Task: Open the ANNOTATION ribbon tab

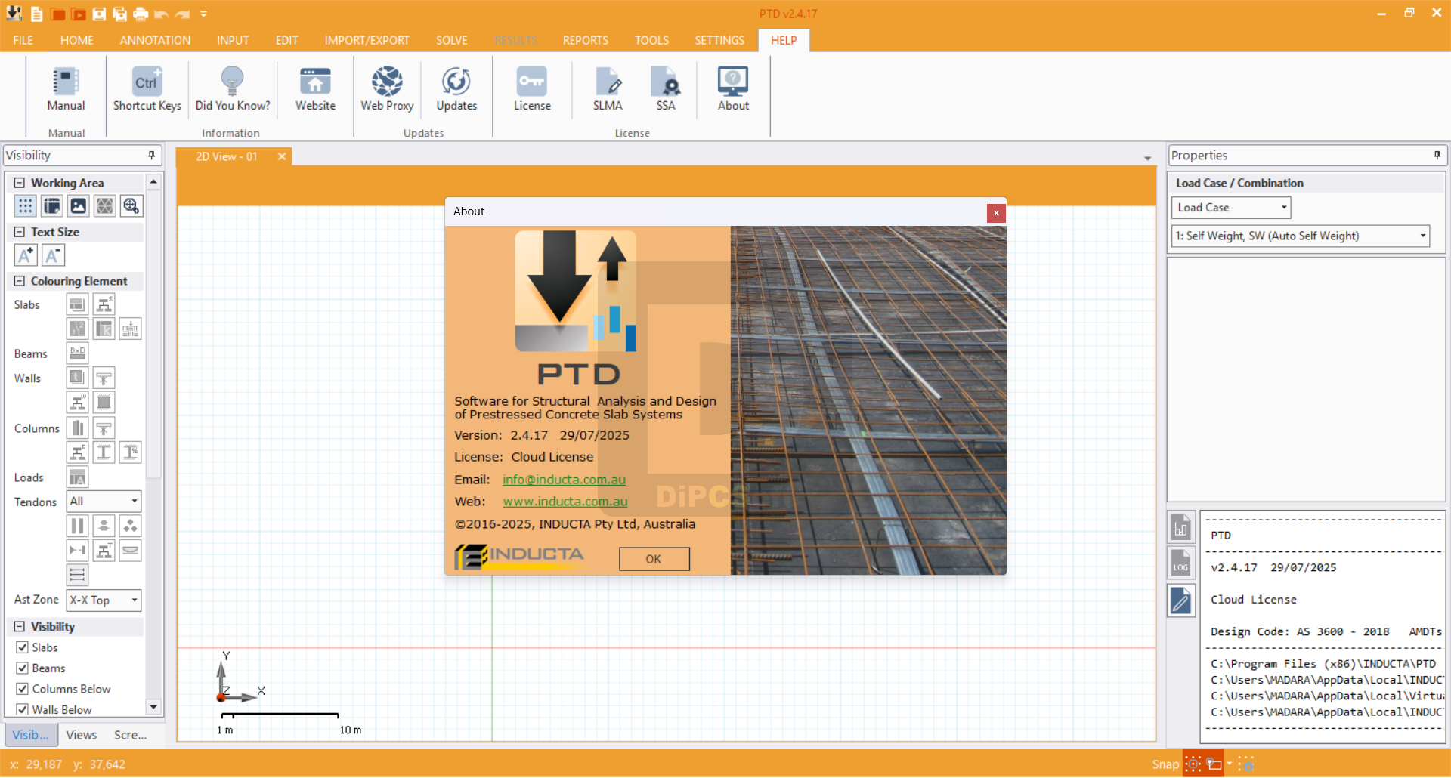Action: (x=155, y=40)
